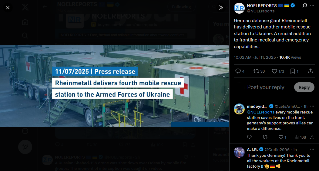Open the Grok explain icon on the post
The image size is (319, 171).
305,5
